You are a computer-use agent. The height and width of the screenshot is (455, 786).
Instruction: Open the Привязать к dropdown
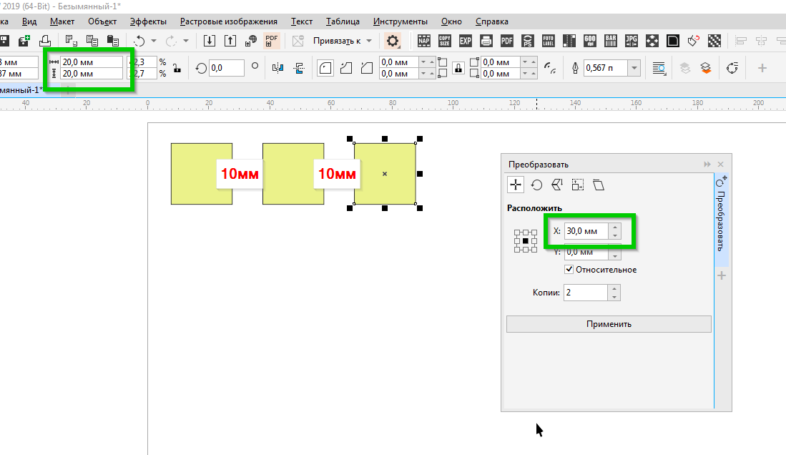click(x=343, y=41)
